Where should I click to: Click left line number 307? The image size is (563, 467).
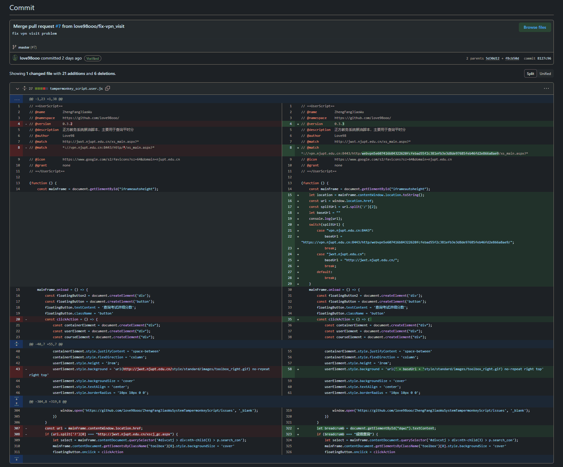(17, 428)
